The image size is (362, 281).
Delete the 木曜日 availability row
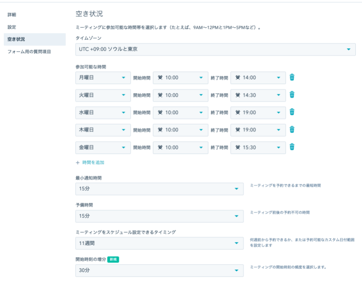coord(292,130)
